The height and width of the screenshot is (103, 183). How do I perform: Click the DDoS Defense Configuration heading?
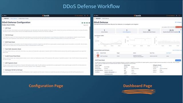(16, 22)
